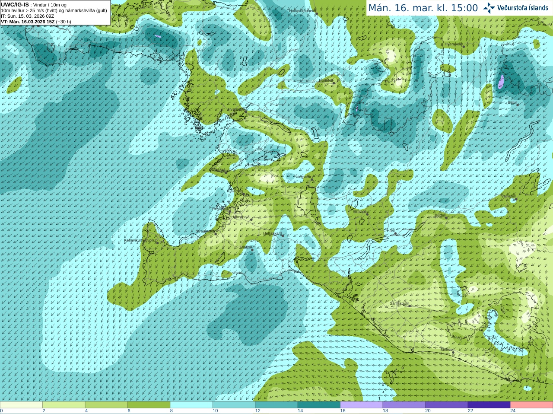Image resolution: width=553 pixels, height=414 pixels.
Task: Click the legend tick value 8
Action: pyautogui.click(x=172, y=411)
